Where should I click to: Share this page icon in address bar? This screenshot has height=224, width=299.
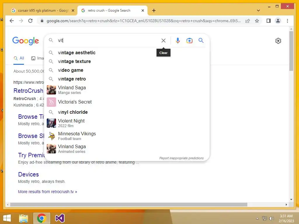(248, 21)
